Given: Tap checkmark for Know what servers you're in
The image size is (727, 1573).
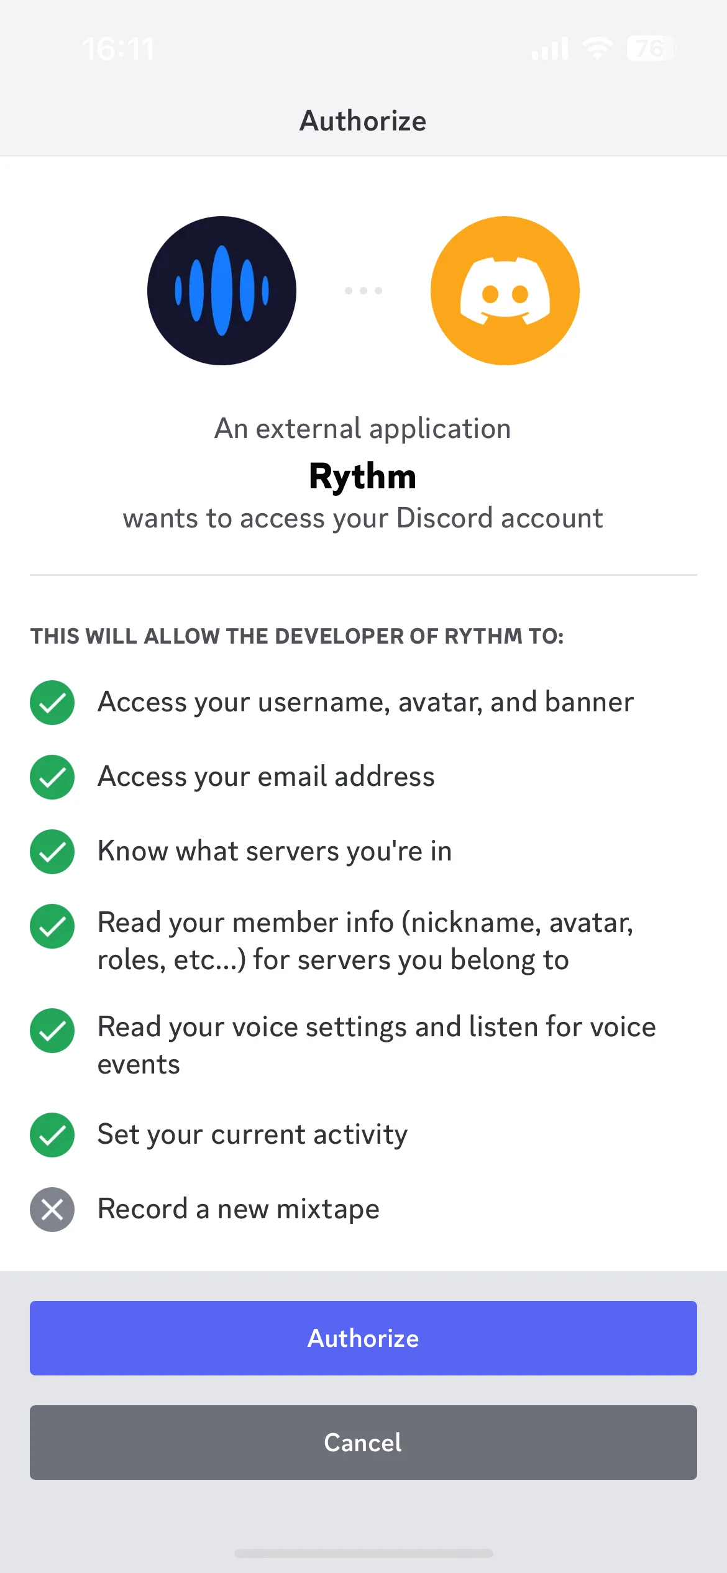Looking at the screenshot, I should 52,852.
